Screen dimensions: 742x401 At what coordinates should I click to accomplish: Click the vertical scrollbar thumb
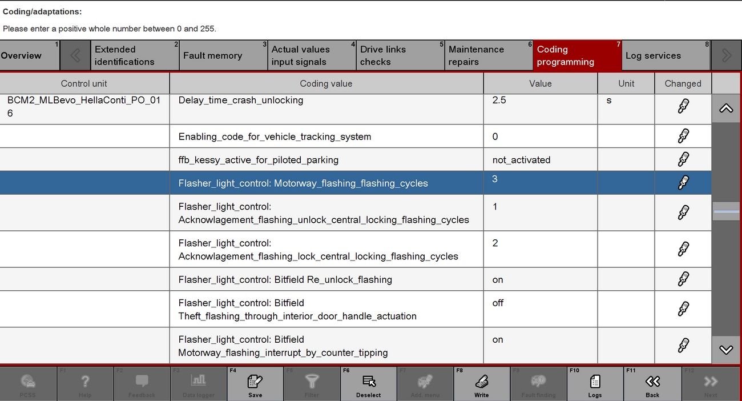pyautogui.click(x=726, y=211)
